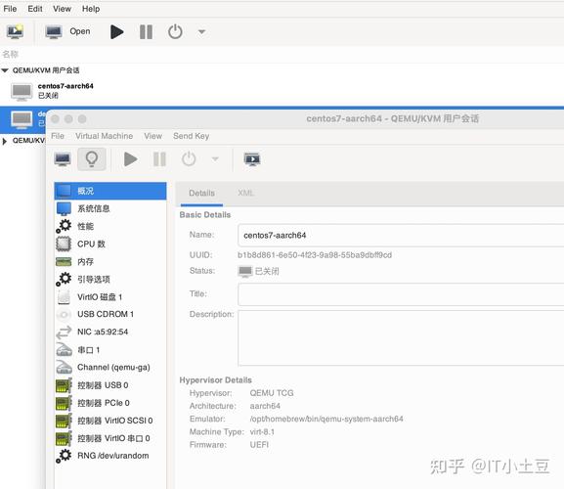Toggle hardware details lightbulb button

click(92, 159)
